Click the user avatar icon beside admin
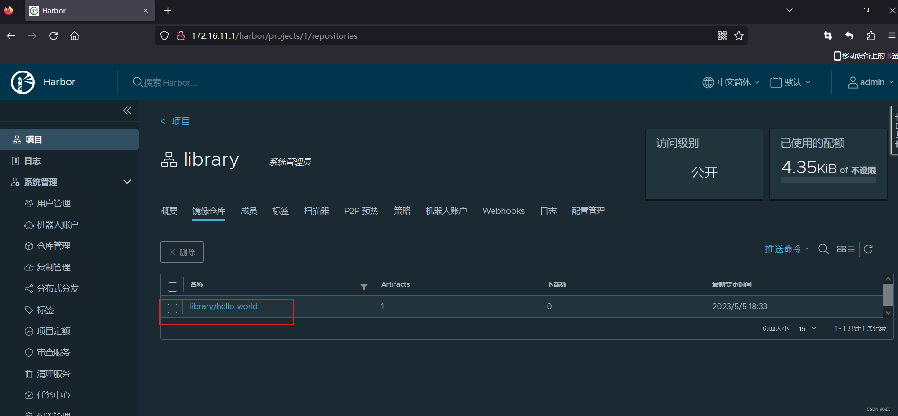This screenshot has width=898, height=416. point(853,82)
